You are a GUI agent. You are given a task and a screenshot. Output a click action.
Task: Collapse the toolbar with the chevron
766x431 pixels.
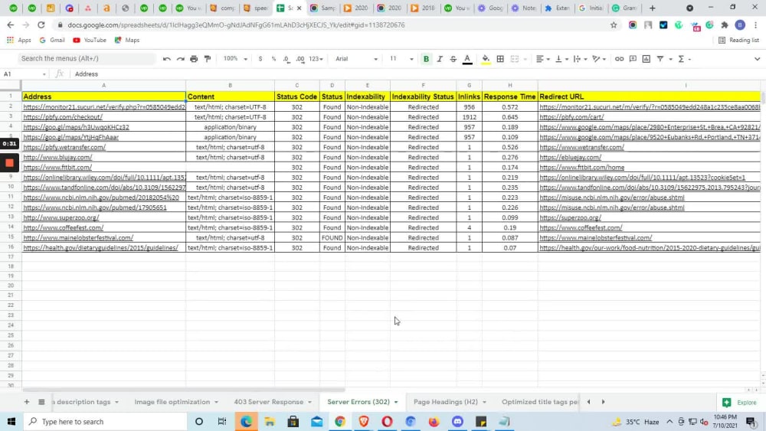coord(757,59)
